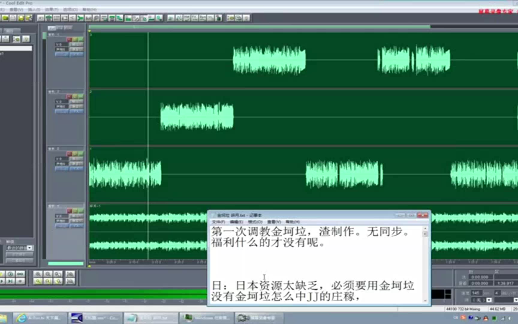Click horizontal zoom-in magnifier in zoom panel
Screen dimensions: 518x324
(38, 274)
